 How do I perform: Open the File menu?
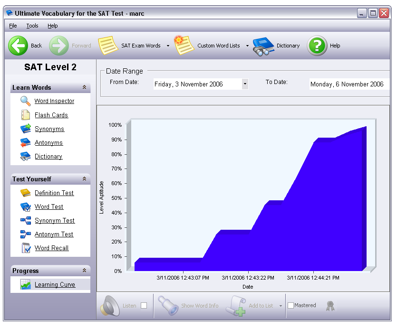pyautogui.click(x=13, y=26)
